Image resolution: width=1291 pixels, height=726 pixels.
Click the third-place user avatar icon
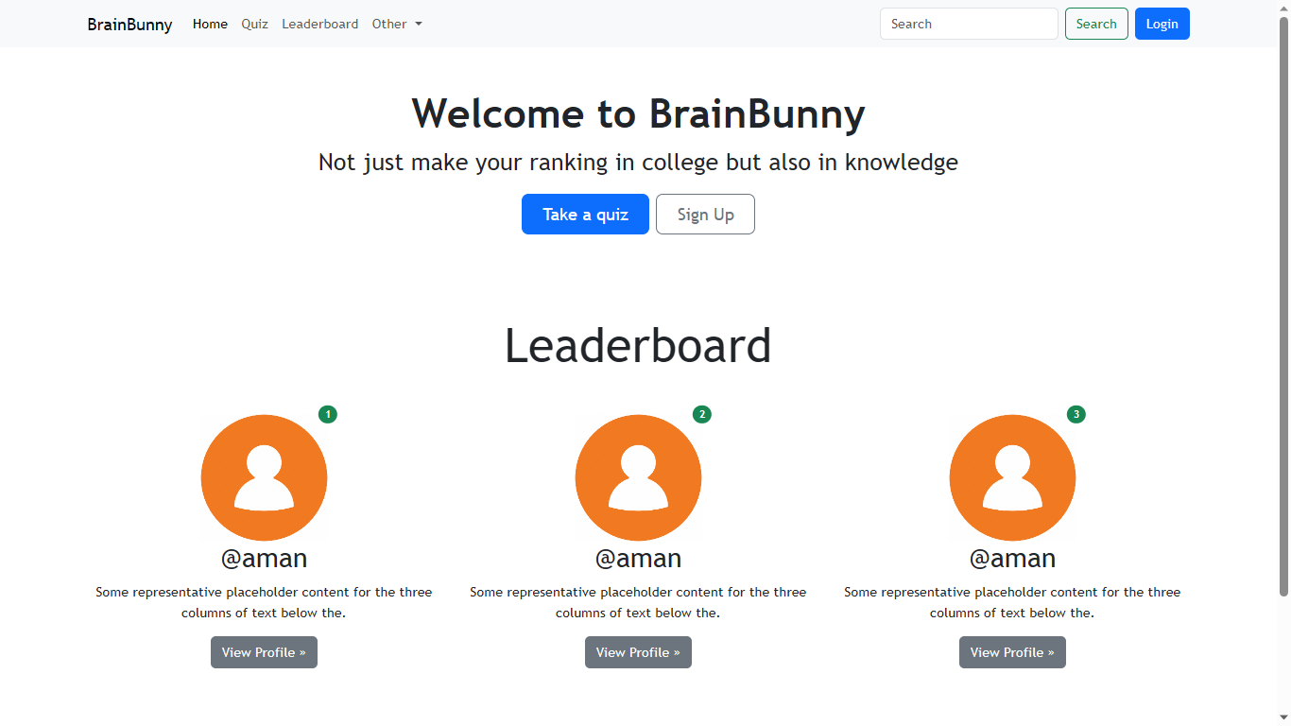(1012, 477)
